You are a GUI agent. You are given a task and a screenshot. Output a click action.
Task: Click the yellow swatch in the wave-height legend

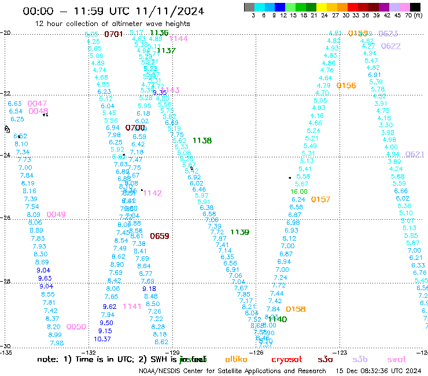[321, 7]
